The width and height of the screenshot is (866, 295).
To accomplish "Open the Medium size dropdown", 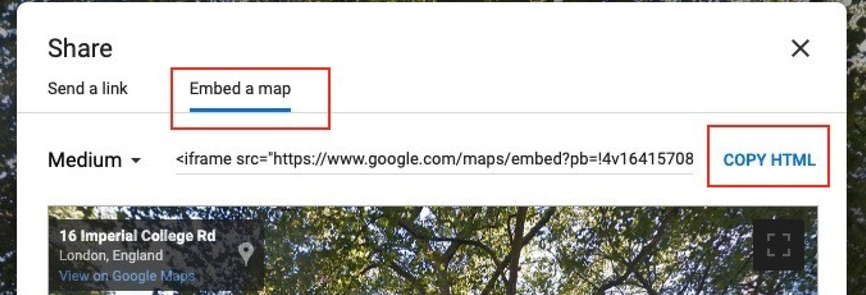I will click(x=94, y=160).
